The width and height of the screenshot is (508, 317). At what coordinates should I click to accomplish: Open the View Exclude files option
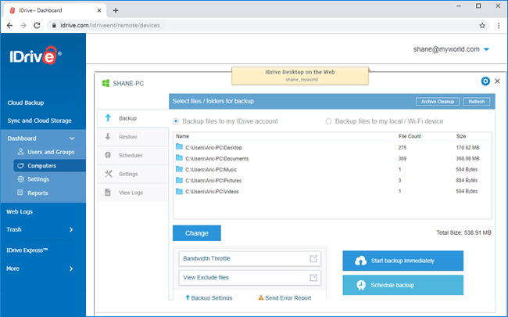click(250, 278)
